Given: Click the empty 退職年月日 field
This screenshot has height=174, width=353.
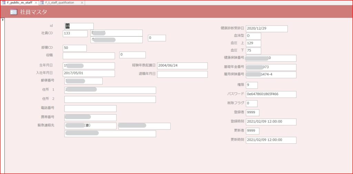Looking at the screenshot, I should coord(182,74).
